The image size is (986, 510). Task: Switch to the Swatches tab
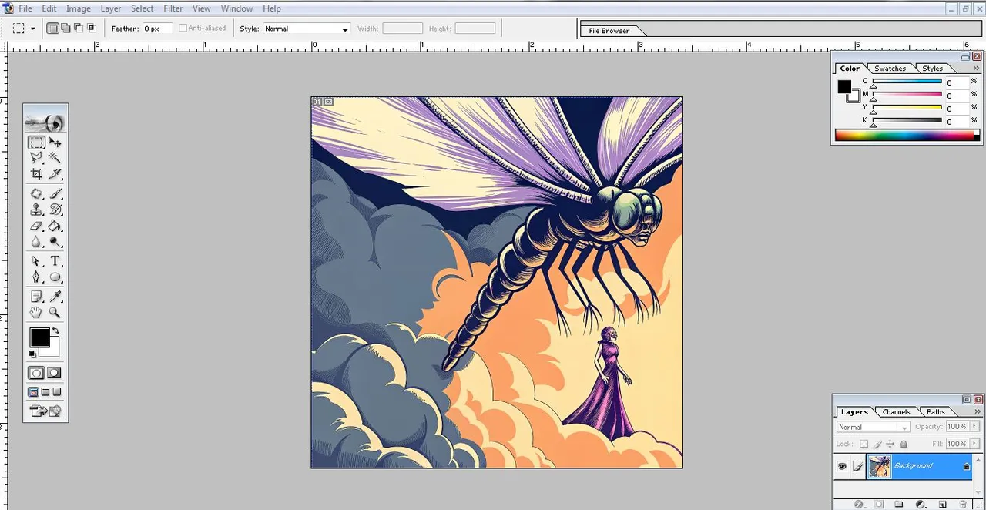click(x=890, y=69)
